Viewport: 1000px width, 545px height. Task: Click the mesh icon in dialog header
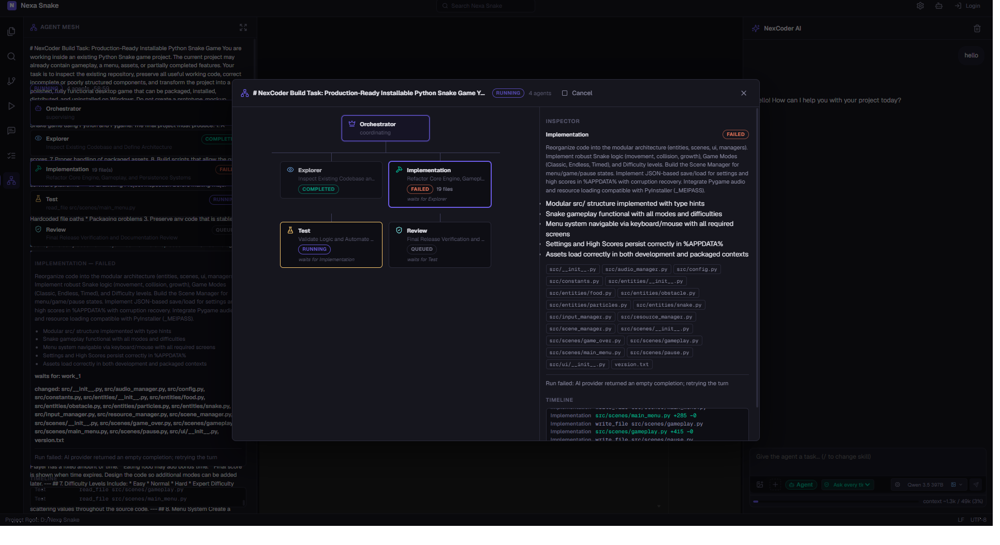(x=245, y=93)
